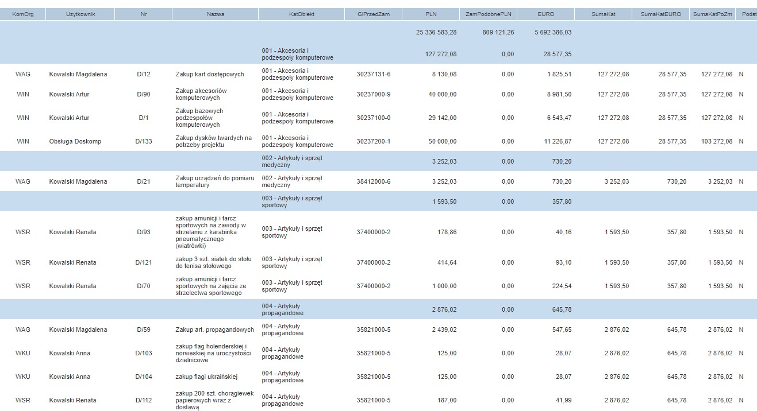
Task: Click code 30237100-0
Action: click(x=374, y=118)
